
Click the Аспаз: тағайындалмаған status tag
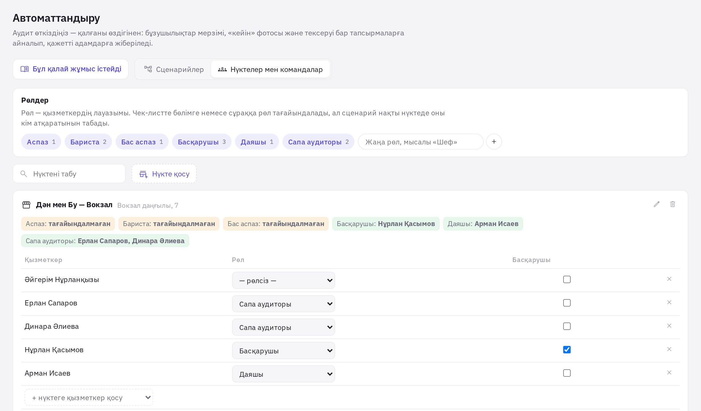click(x=68, y=224)
